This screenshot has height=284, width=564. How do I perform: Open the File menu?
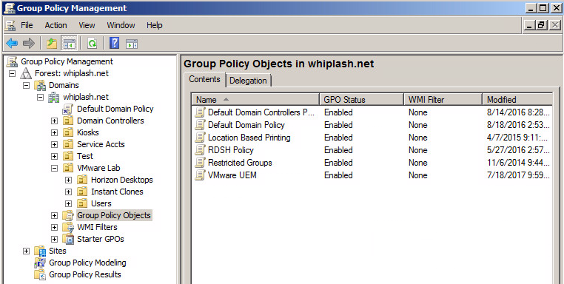[x=27, y=25]
